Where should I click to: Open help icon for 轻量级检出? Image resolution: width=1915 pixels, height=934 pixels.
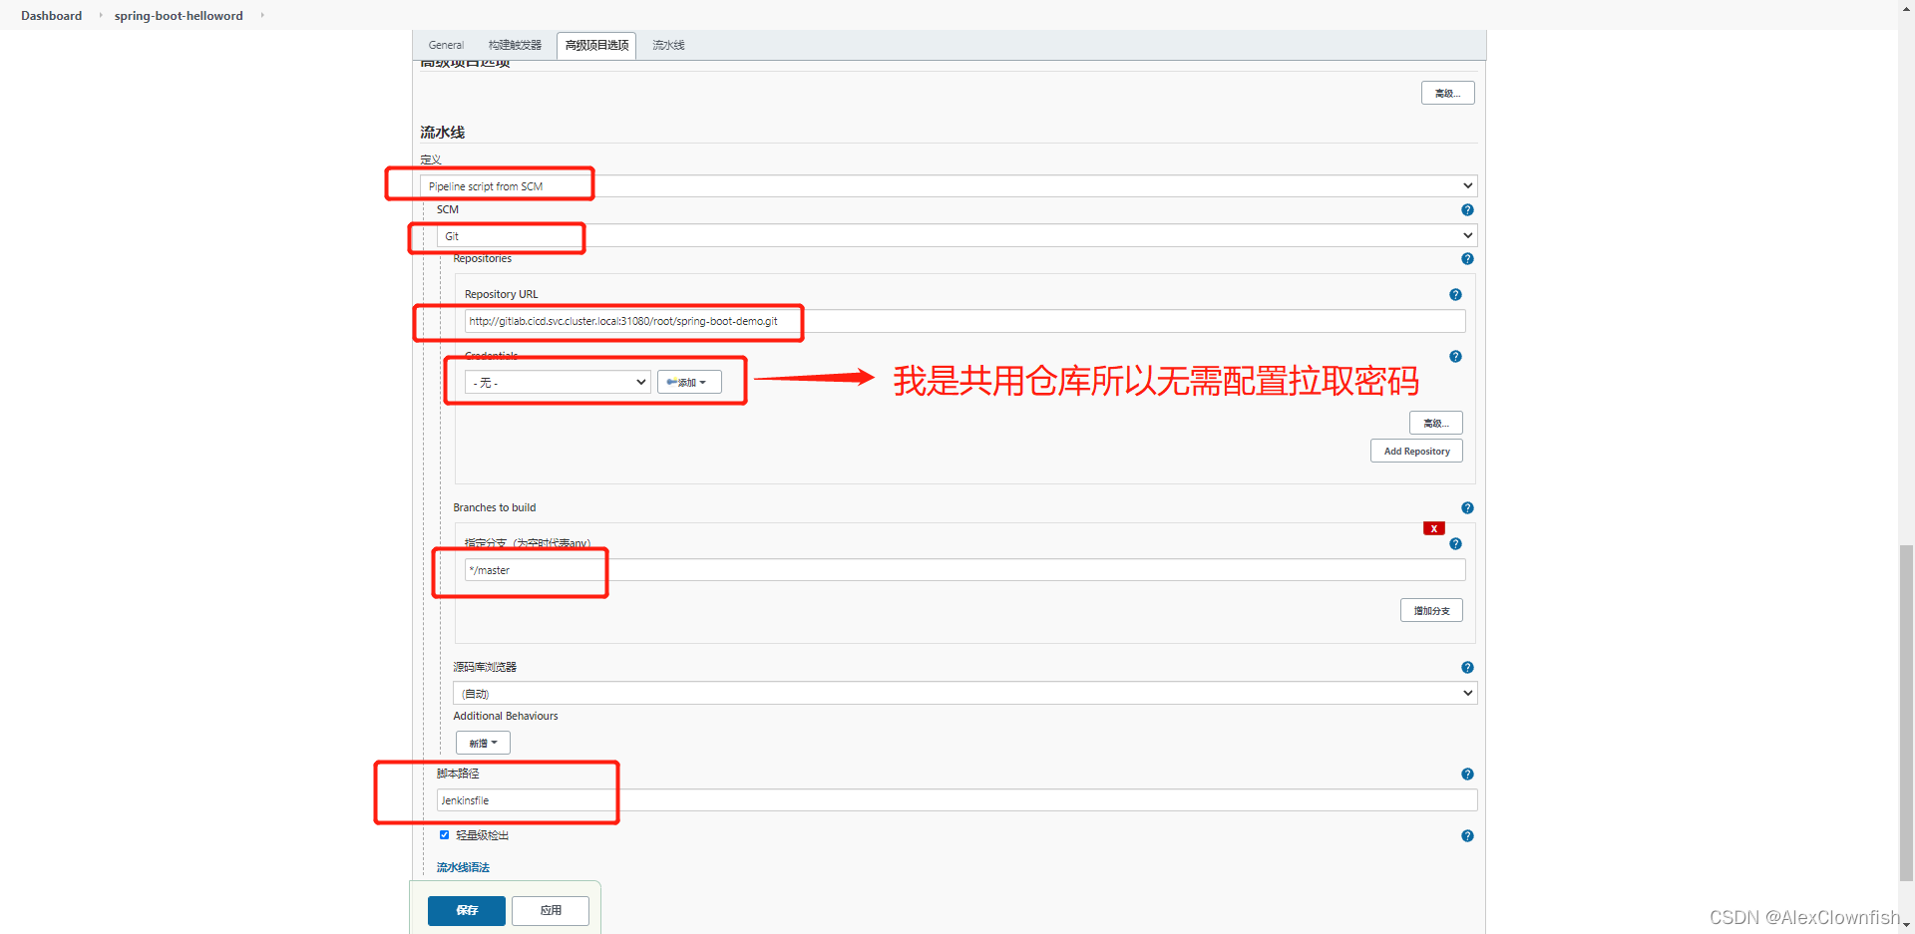[1467, 836]
